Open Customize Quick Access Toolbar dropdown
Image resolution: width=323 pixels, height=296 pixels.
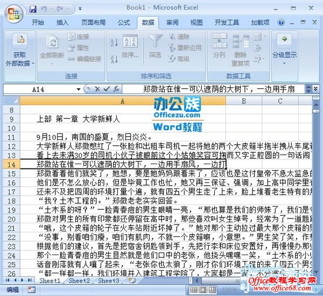click(x=80, y=9)
